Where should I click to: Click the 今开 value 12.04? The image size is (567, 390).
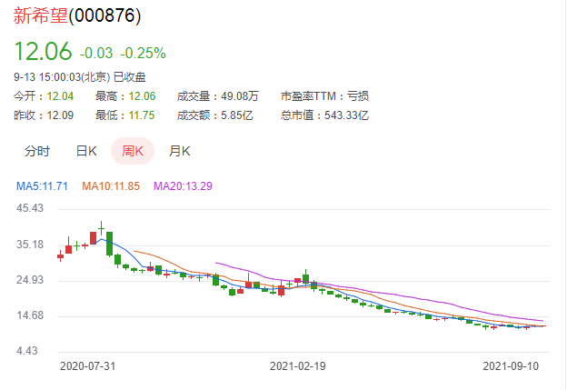point(60,96)
